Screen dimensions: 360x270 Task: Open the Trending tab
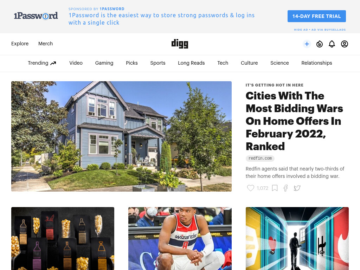click(42, 63)
